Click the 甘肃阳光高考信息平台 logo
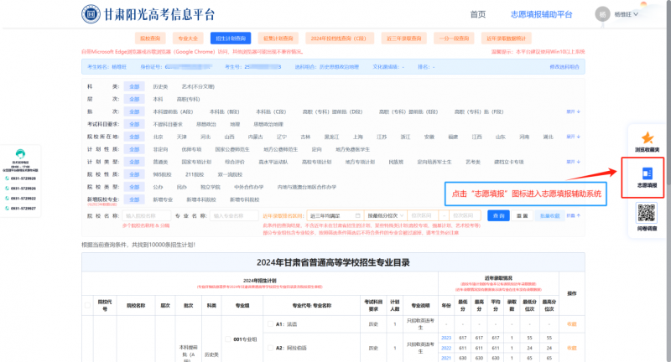Screen dimensions: 671x362 pyautogui.click(x=148, y=14)
